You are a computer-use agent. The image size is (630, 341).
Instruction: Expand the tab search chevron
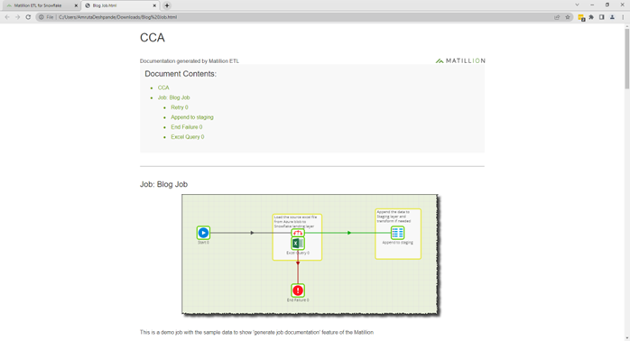pos(577,5)
